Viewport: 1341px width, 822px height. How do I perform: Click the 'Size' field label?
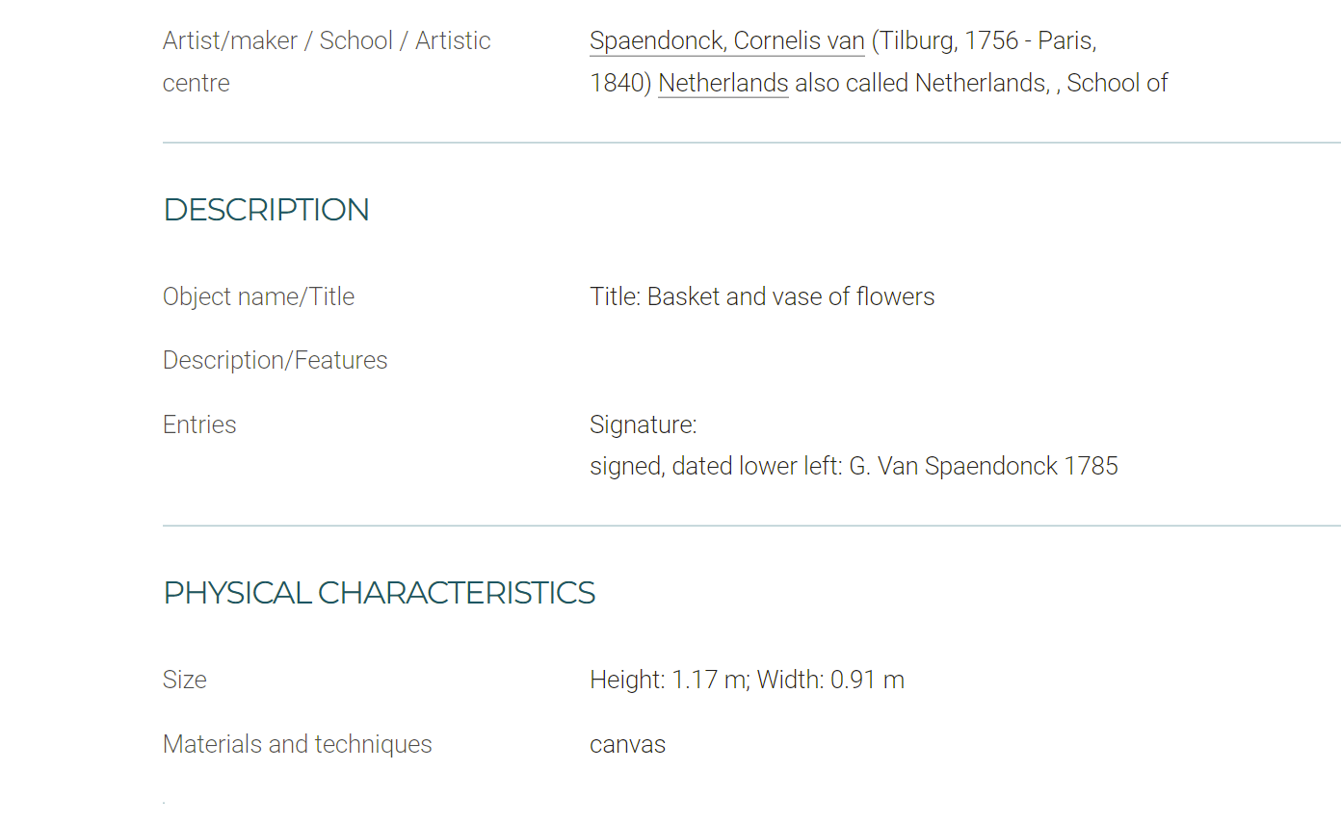pos(185,680)
